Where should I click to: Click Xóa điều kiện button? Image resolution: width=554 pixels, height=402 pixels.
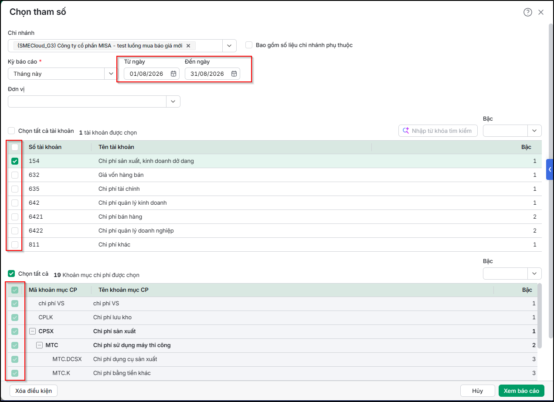[34, 391]
